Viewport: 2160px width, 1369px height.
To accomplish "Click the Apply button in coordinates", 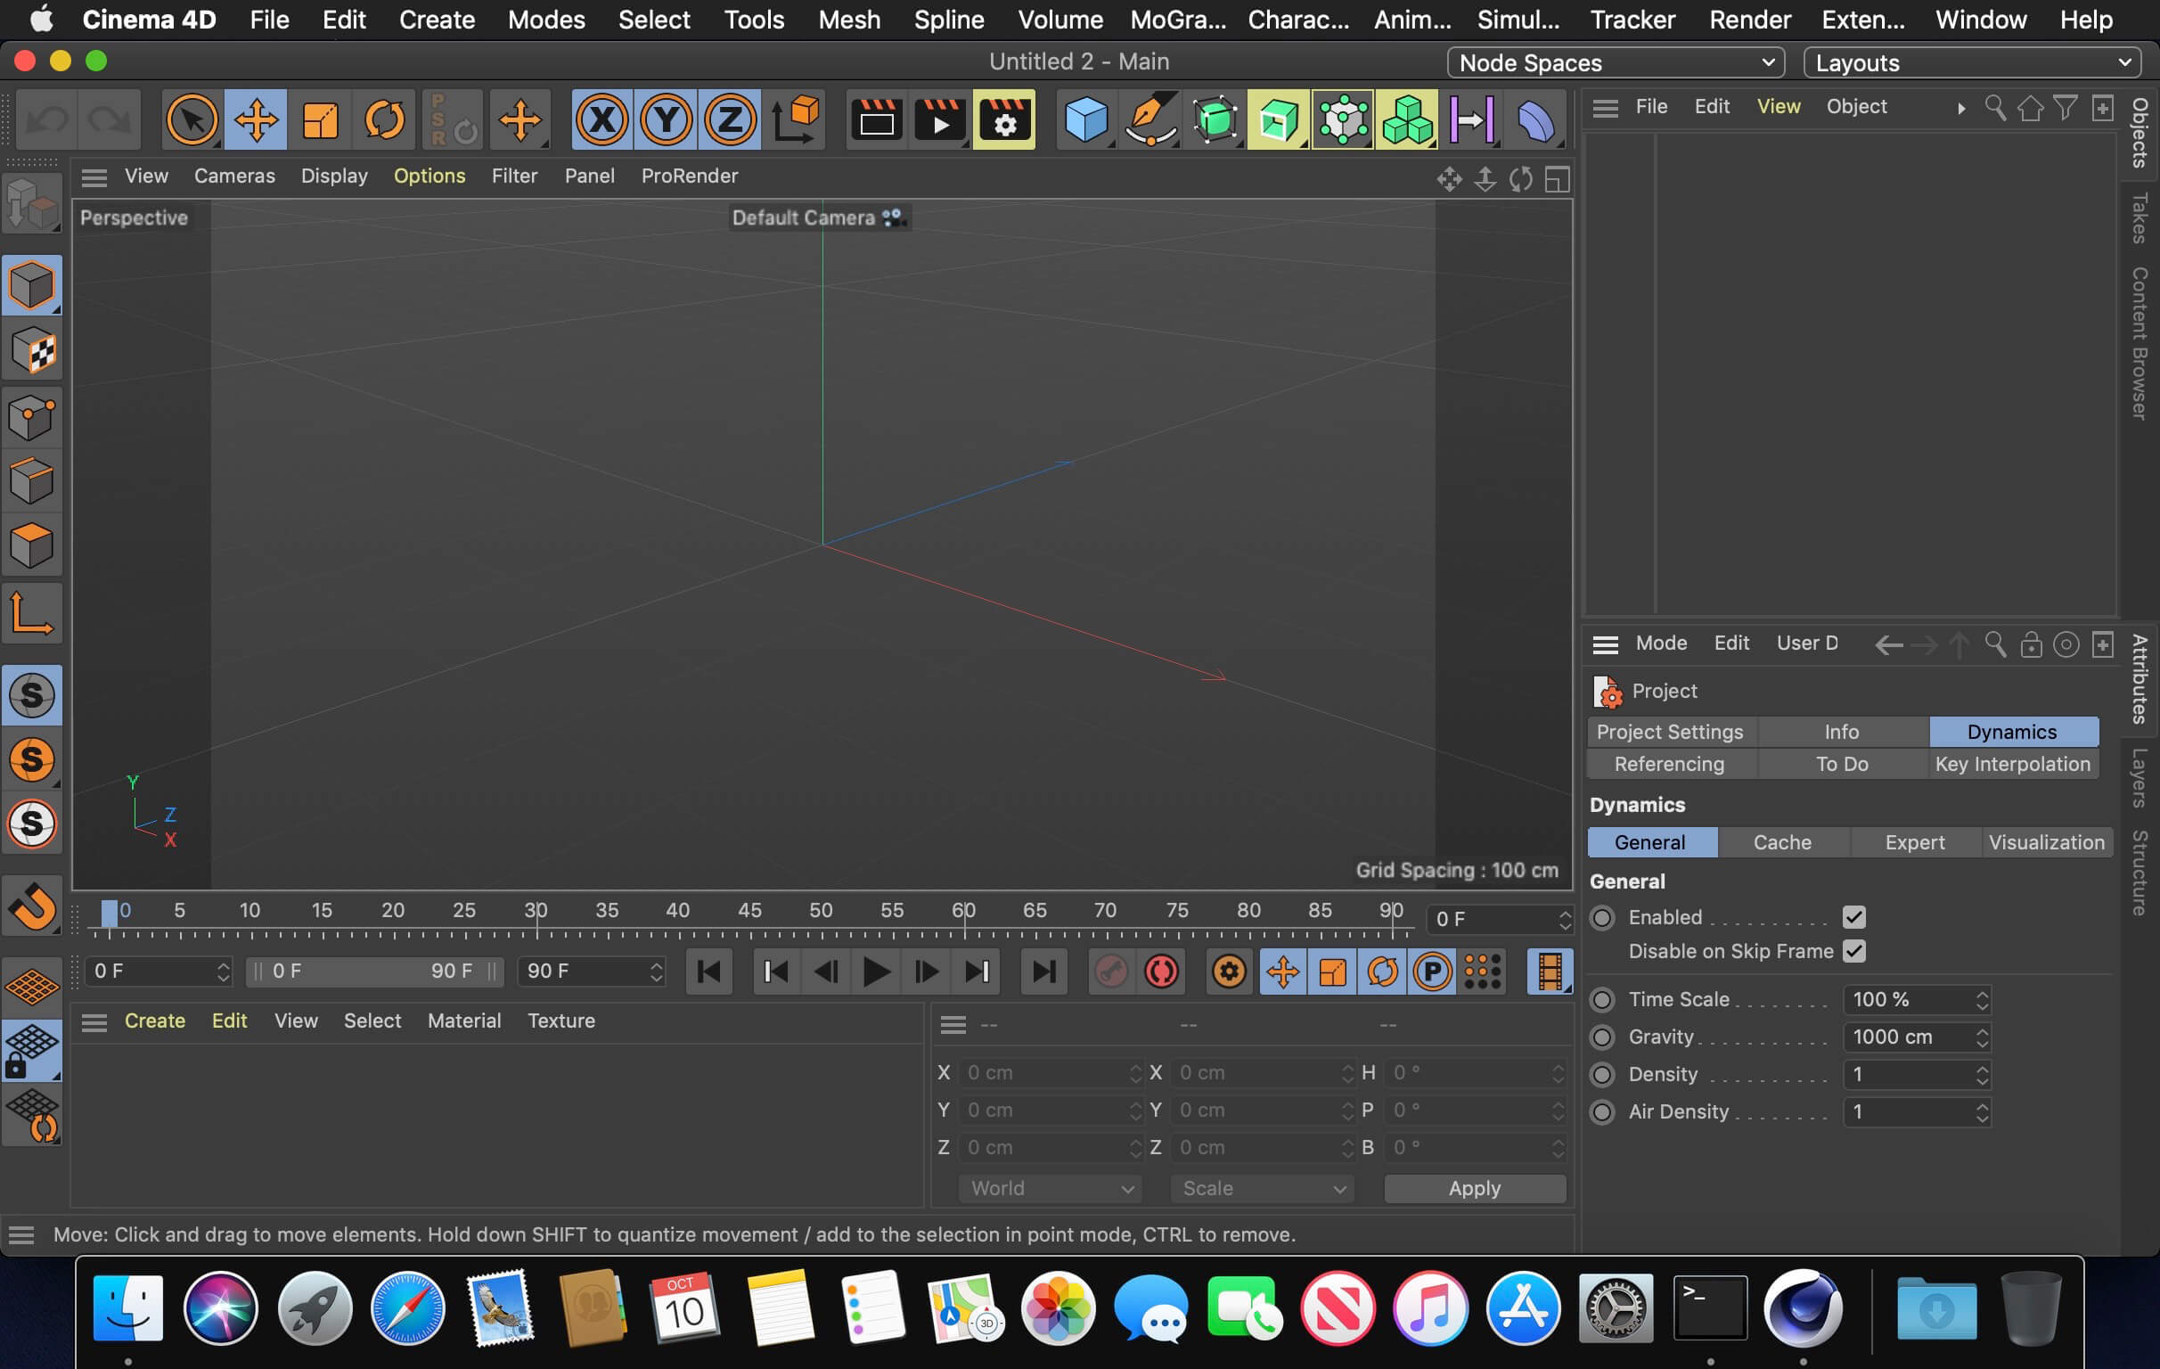I will point(1474,1189).
